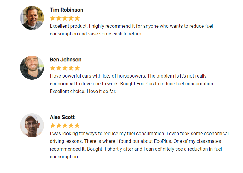The width and height of the screenshot is (243, 173).
Task: Click Ben Johnson's review about powerful cars
Action: pos(132,84)
